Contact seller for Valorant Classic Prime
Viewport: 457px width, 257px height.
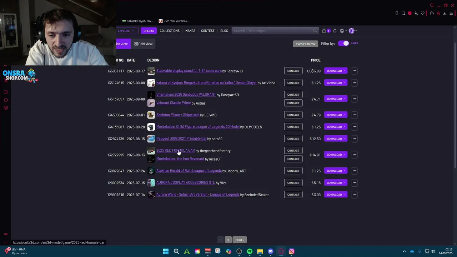click(x=293, y=103)
